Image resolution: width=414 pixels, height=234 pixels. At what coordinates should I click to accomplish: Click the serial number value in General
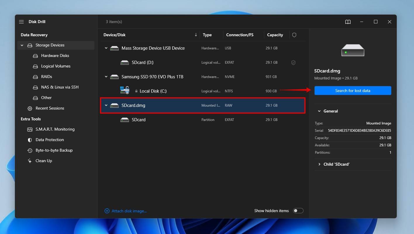(x=359, y=131)
